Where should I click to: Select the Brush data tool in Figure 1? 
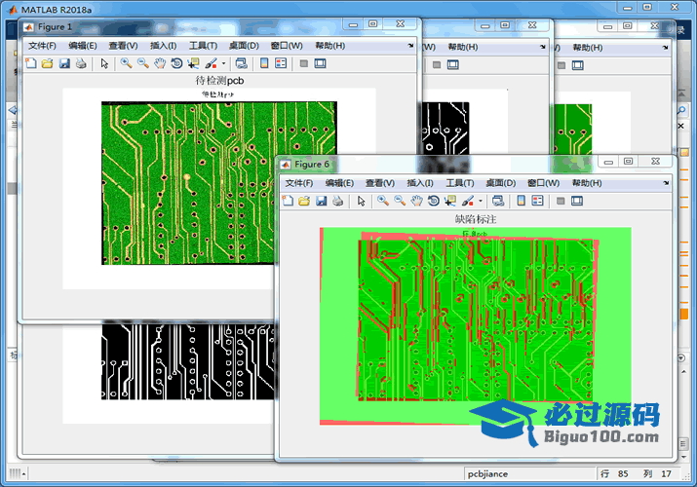pos(210,63)
